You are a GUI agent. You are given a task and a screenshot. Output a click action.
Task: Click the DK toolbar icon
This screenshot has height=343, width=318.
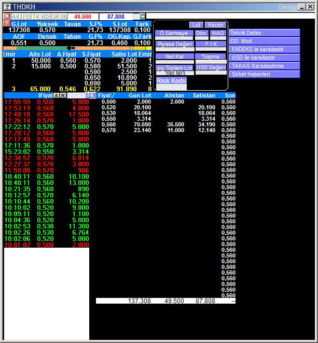pos(64,17)
